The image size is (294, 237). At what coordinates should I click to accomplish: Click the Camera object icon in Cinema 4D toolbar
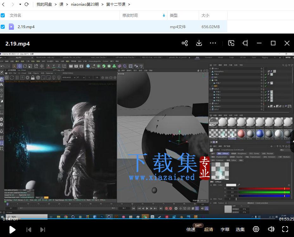pyautogui.click(x=136, y=66)
